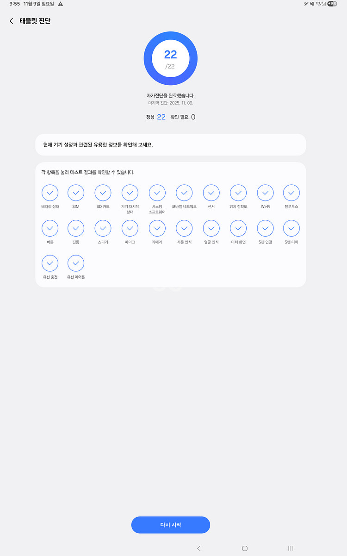This screenshot has width=347, height=556.
Task: Open the 지문 인식 test result
Action: point(184,228)
